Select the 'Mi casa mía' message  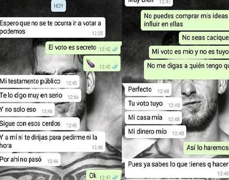(x=153, y=118)
